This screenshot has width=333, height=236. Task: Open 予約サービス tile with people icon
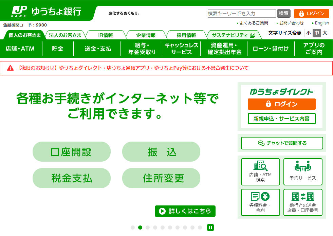coord(303,171)
